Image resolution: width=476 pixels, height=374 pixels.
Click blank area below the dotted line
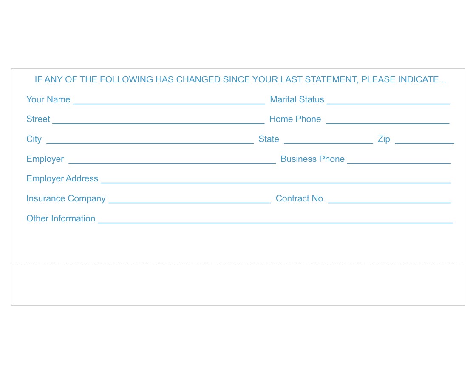[238, 283]
